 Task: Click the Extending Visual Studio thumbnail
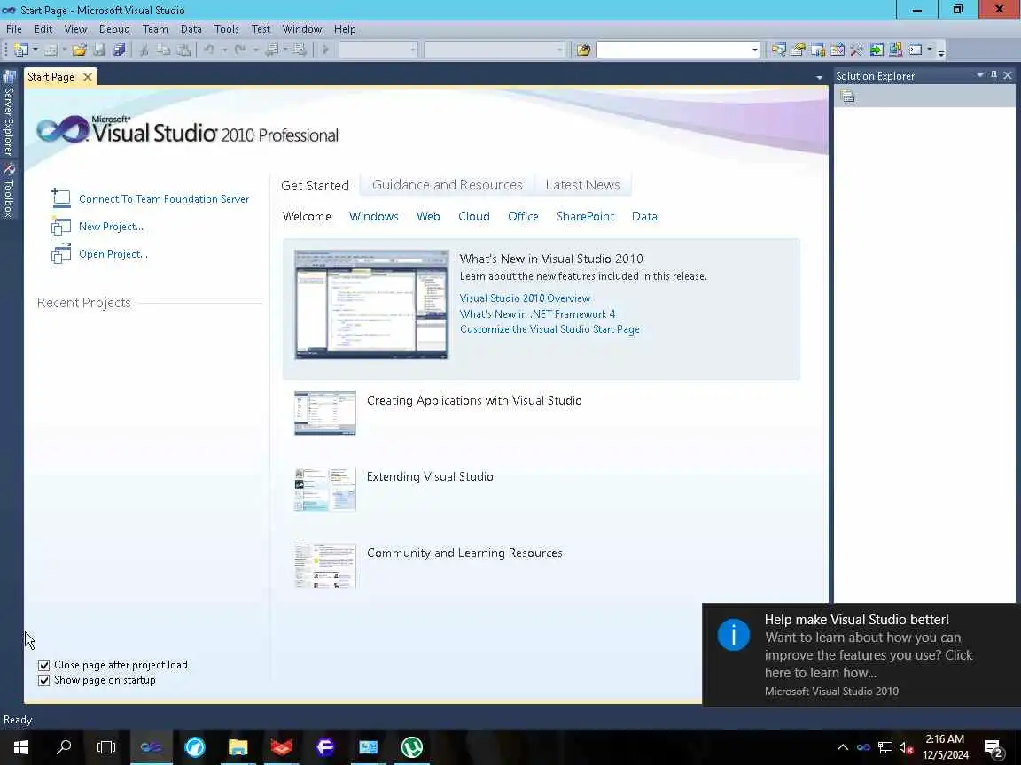coord(325,489)
